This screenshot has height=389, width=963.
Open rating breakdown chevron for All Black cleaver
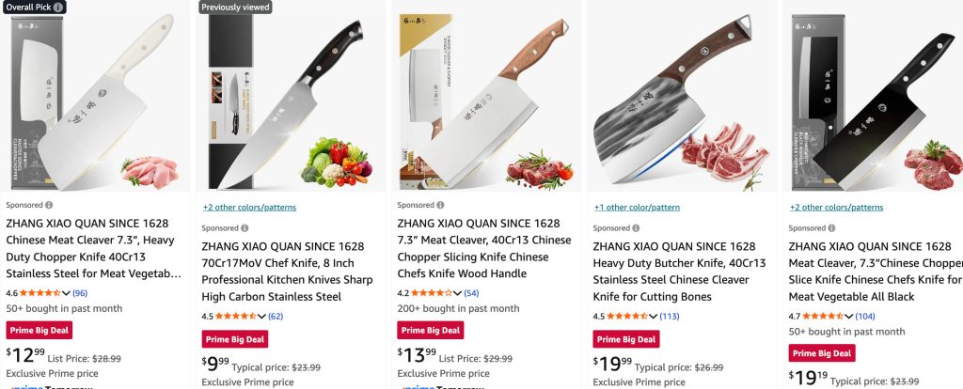[849, 316]
